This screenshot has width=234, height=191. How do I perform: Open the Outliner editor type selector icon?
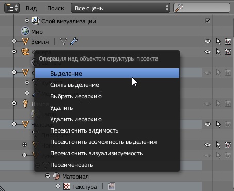(x=12, y=8)
